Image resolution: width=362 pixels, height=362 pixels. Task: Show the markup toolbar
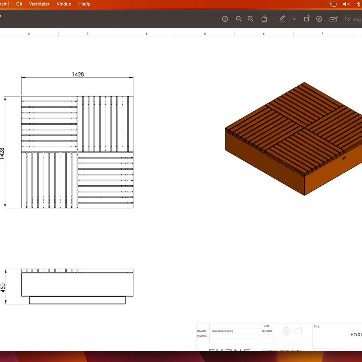(x=319, y=19)
